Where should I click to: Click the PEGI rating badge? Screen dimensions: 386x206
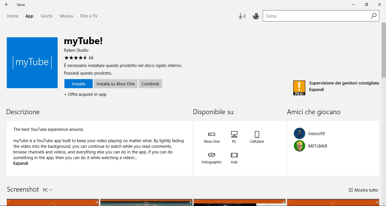(x=299, y=88)
